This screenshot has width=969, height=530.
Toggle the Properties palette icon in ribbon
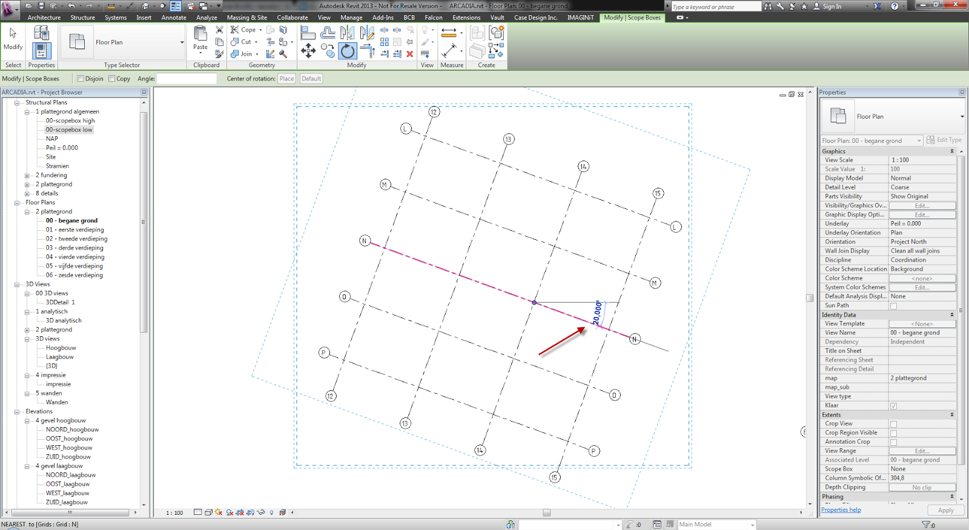tap(41, 50)
